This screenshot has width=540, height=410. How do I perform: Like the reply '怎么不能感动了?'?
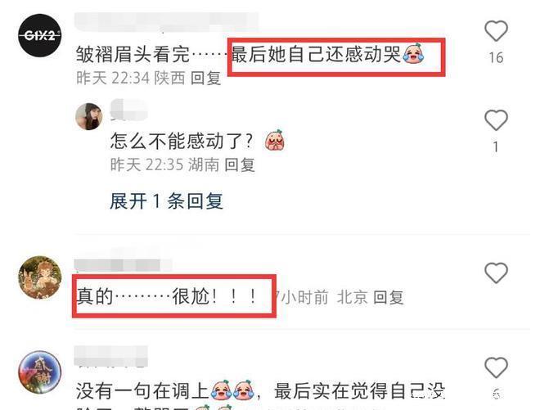[496, 120]
